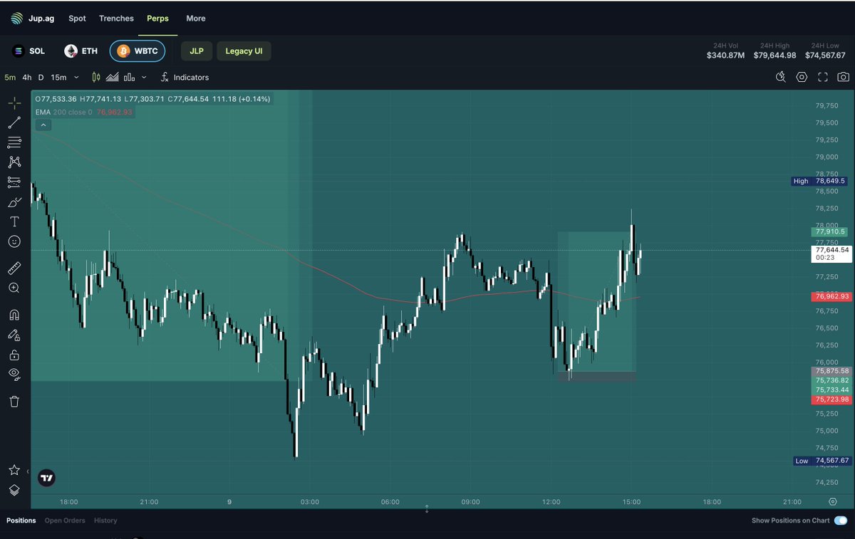Select the XABCD pattern tool
The width and height of the screenshot is (855, 539).
(14, 162)
